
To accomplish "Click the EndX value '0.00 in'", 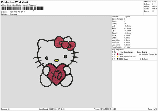I will (127, 35).
